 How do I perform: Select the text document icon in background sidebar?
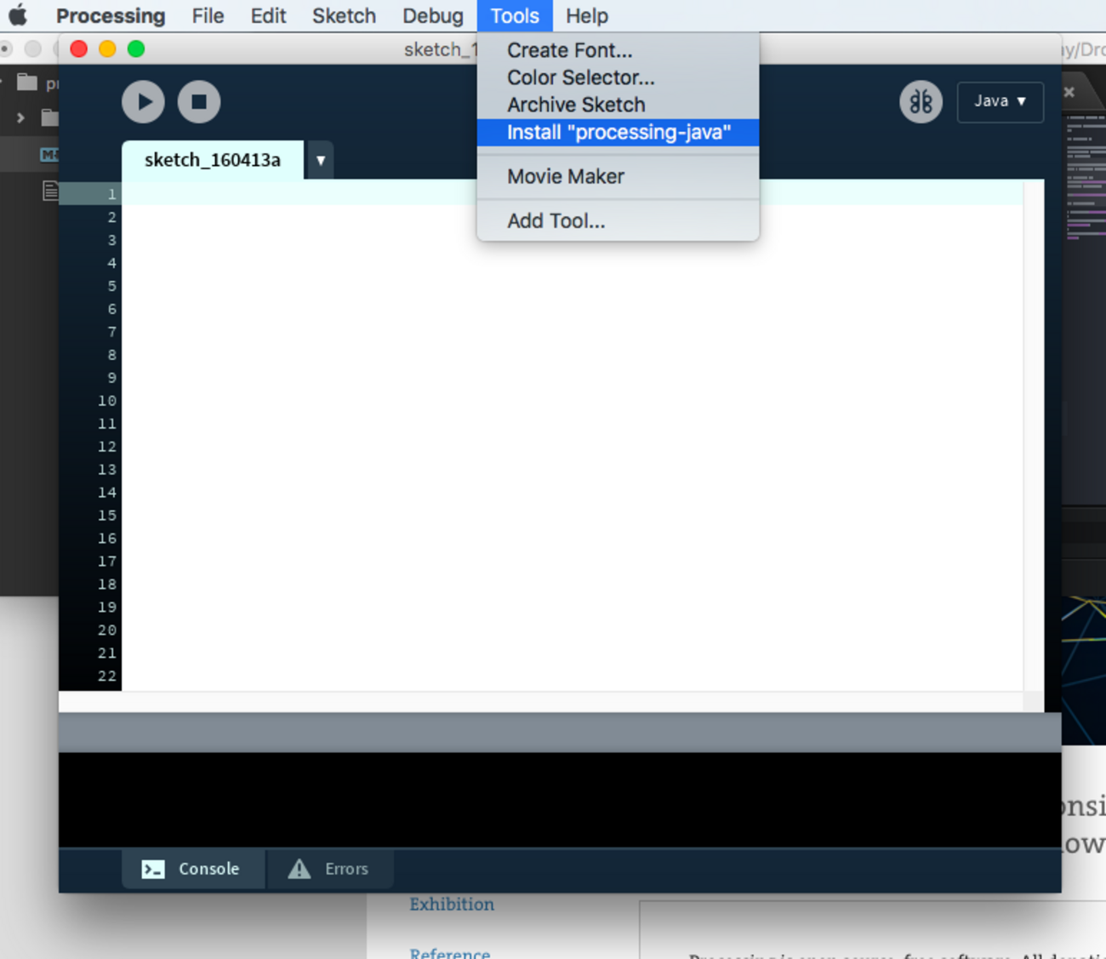50,191
